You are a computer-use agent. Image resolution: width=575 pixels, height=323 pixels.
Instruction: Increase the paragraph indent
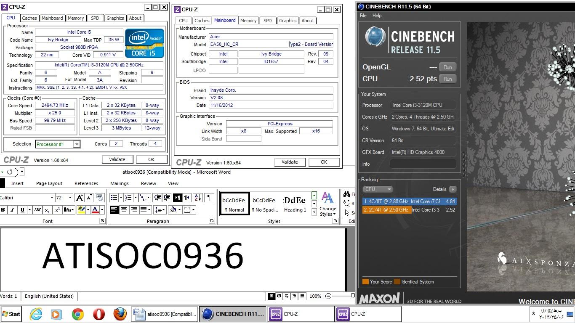(167, 197)
